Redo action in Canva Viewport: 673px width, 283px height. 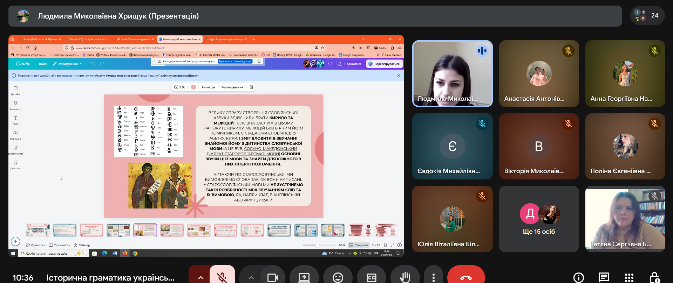click(102, 64)
